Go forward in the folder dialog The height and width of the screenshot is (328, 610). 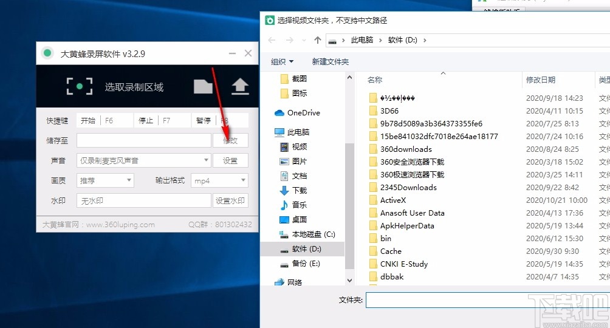click(289, 40)
